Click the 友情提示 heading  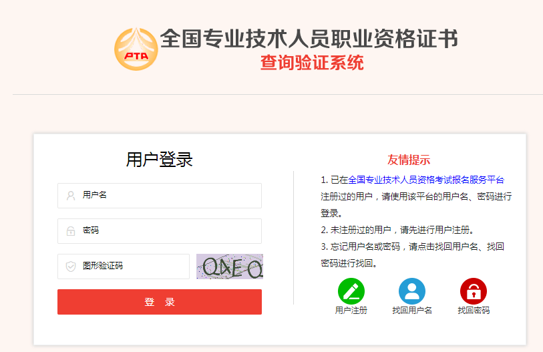(409, 160)
